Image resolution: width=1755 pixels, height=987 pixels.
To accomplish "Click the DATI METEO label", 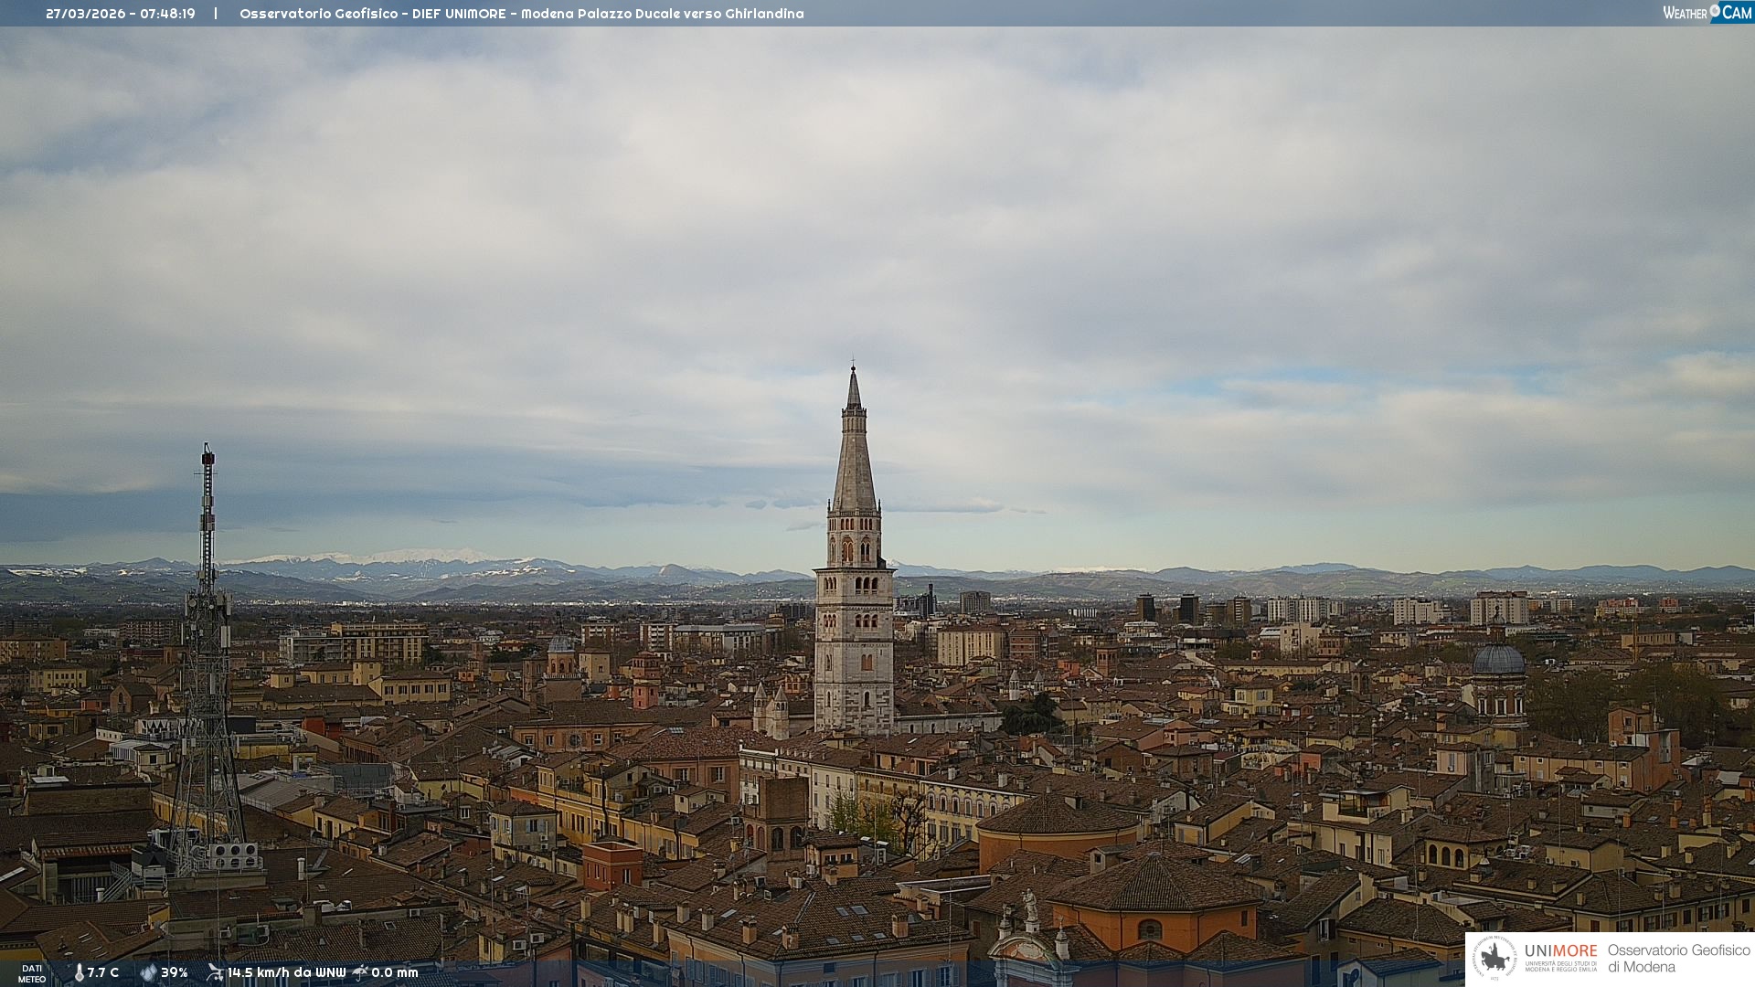I will point(32,973).
